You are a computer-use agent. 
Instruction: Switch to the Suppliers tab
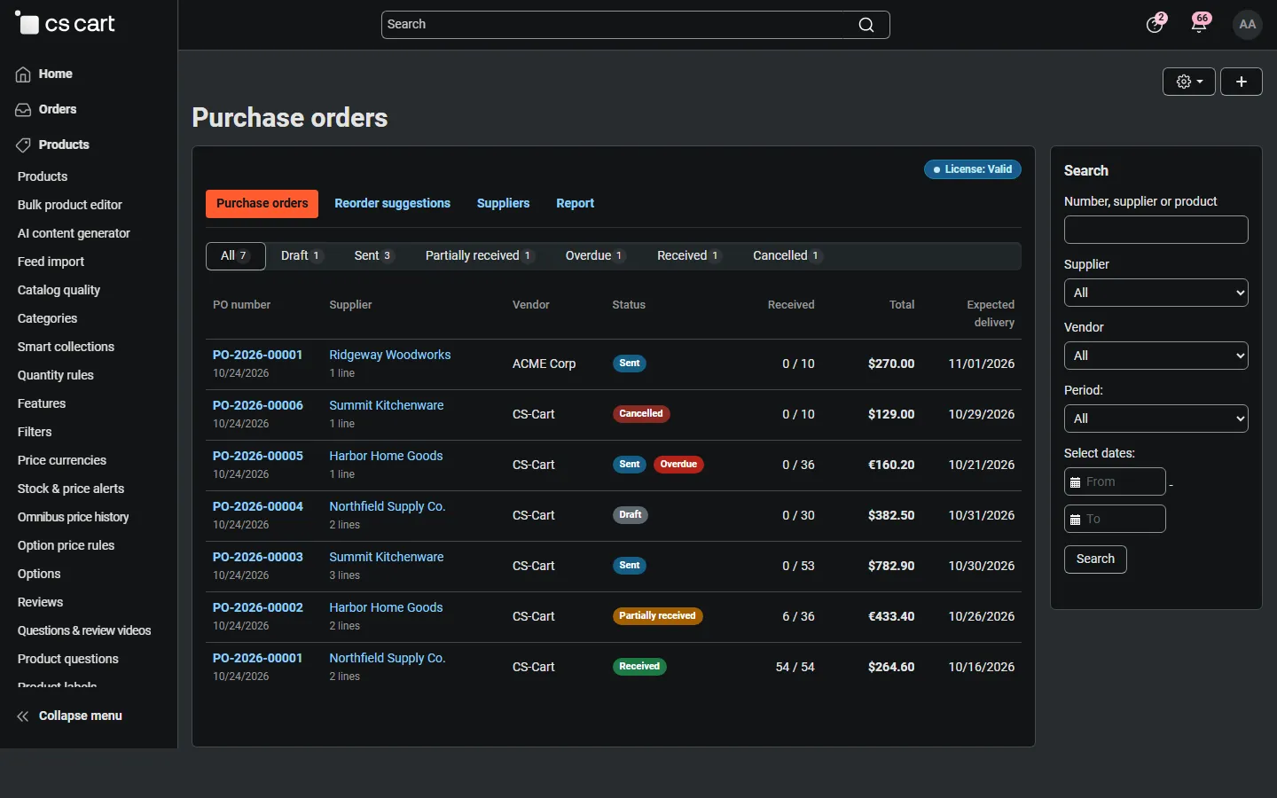503,204
